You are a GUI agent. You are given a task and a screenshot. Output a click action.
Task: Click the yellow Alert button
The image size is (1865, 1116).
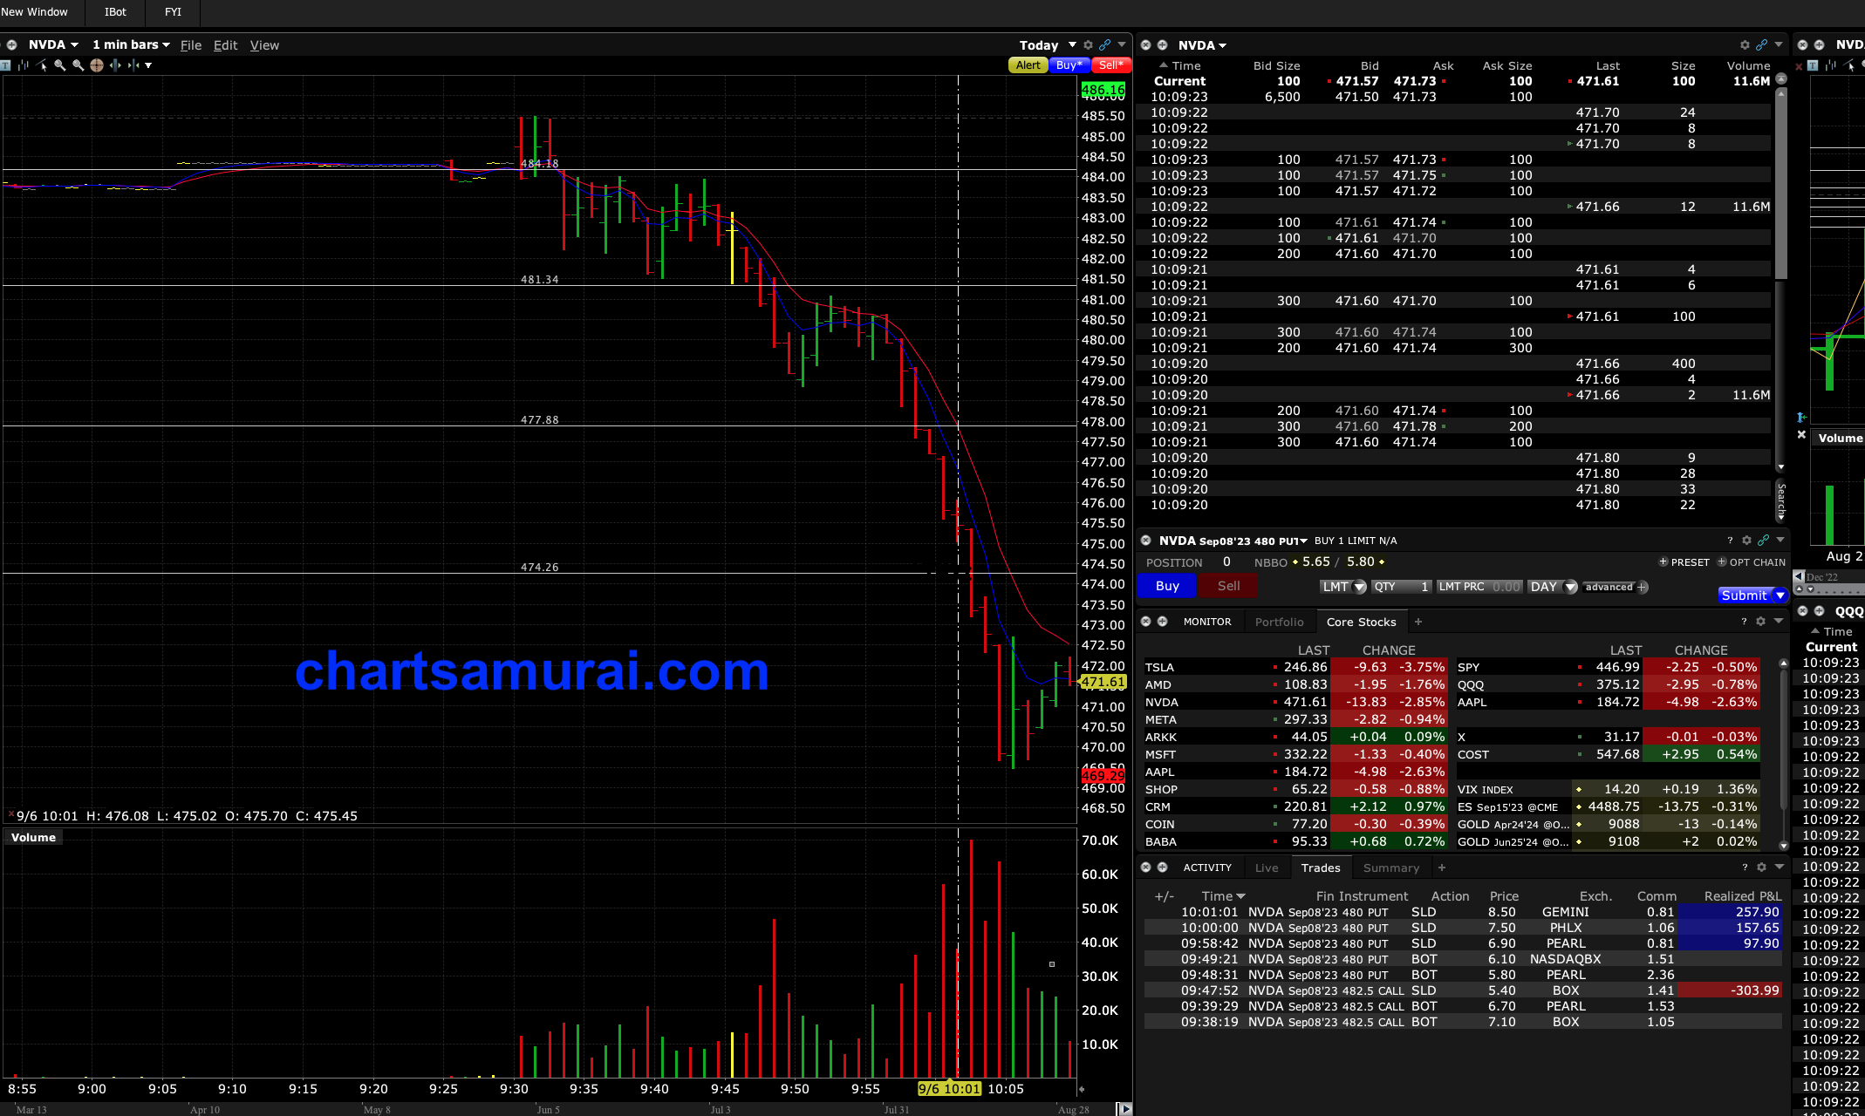click(x=1028, y=65)
